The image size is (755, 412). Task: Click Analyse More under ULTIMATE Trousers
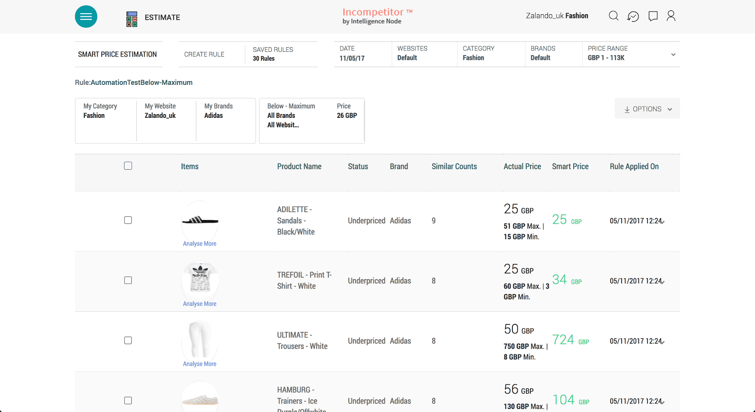200,364
